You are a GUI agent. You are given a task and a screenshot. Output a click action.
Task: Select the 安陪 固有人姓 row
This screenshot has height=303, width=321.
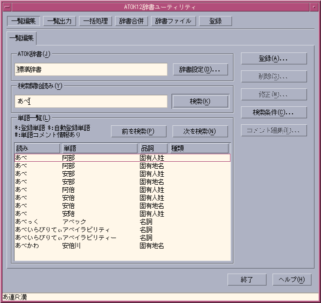(122, 214)
